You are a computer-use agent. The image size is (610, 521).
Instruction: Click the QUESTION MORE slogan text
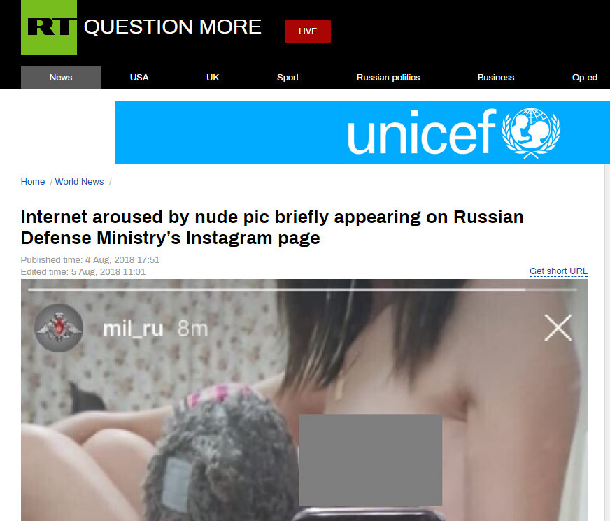coord(172,27)
